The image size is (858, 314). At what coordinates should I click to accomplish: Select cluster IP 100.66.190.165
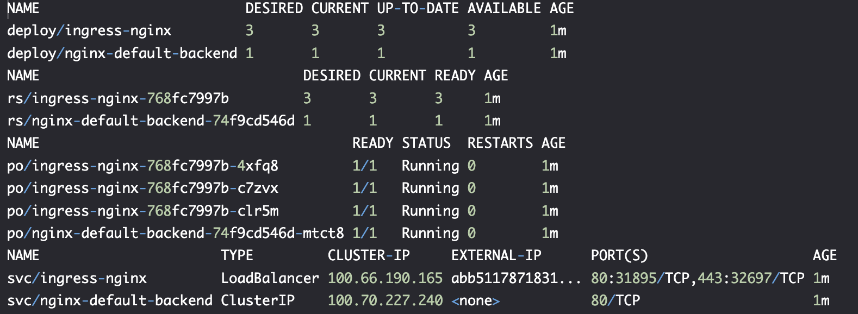(x=385, y=278)
